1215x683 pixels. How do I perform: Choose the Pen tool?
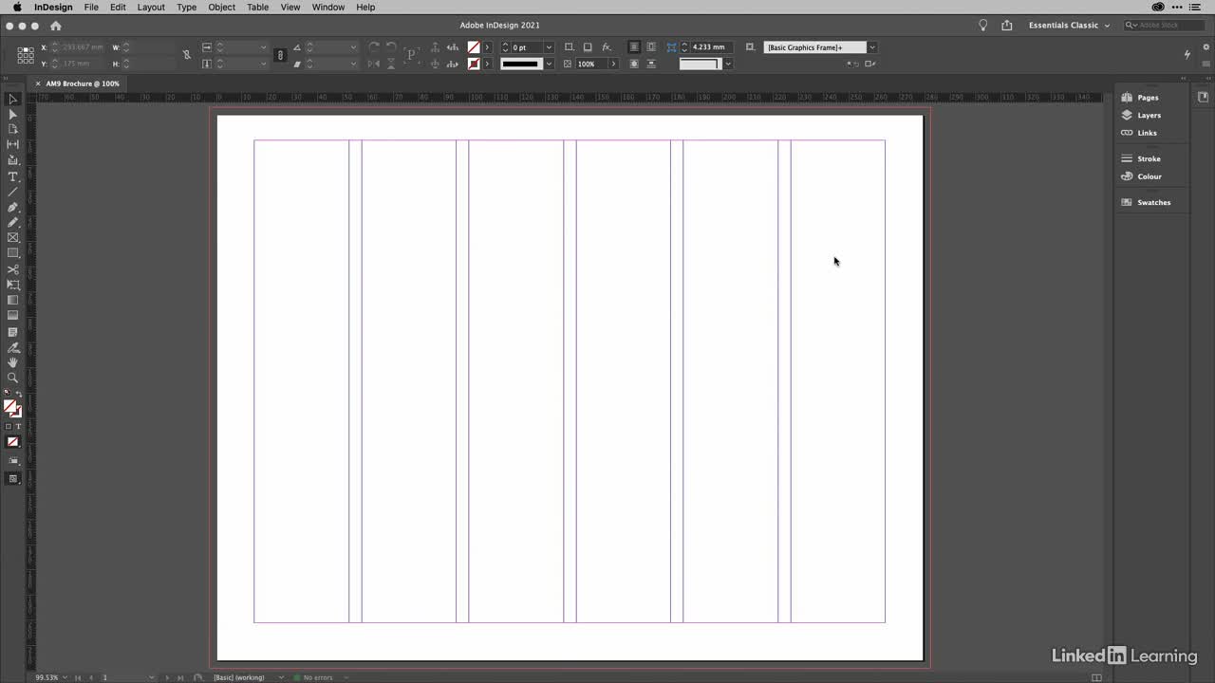coord(13,207)
